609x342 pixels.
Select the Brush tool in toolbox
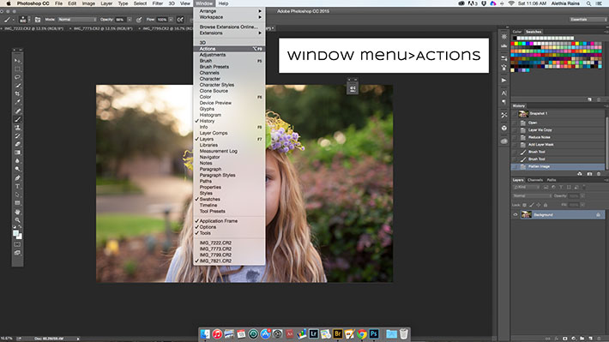tap(17, 119)
